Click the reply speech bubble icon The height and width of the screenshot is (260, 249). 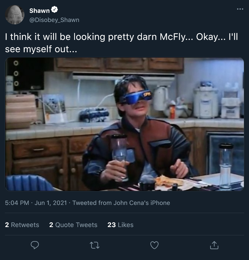coord(35,245)
